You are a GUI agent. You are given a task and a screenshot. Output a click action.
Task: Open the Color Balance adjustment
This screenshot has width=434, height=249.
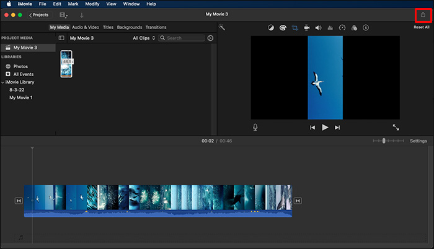[x=271, y=28]
